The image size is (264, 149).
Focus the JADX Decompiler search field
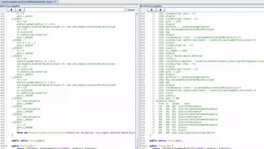74,10
